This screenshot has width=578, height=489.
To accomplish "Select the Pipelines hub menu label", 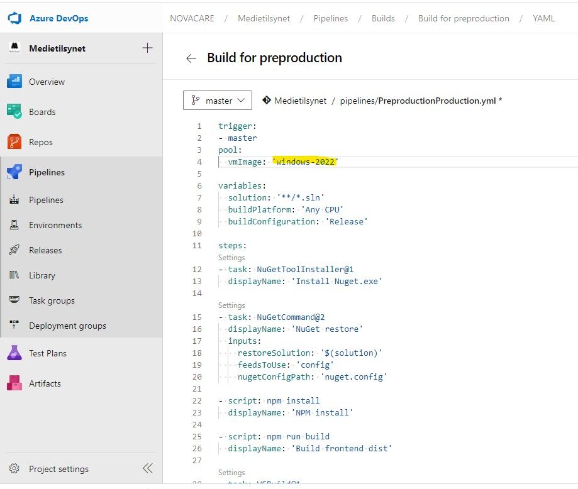I will (x=47, y=172).
